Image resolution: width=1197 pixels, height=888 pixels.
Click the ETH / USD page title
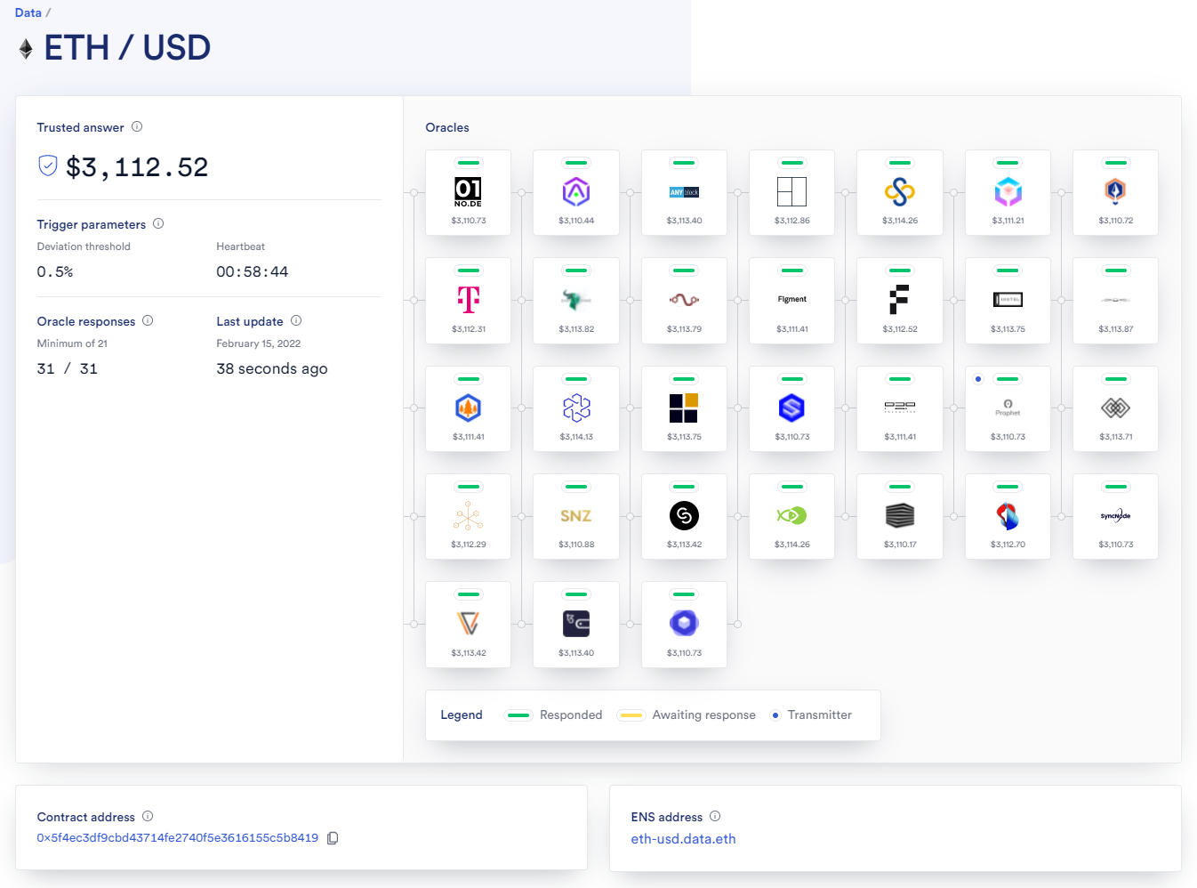[127, 48]
